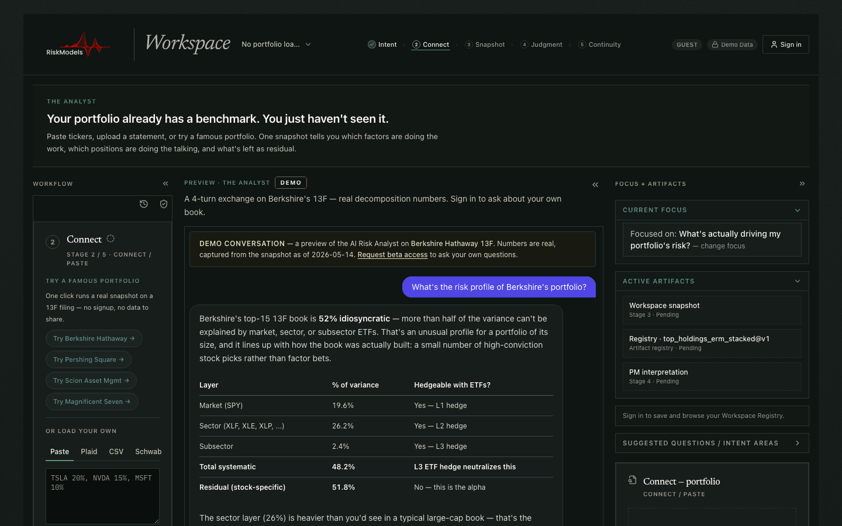The image size is (842, 526).
Task: Click the 26.2% sector variance value
Action: click(343, 426)
